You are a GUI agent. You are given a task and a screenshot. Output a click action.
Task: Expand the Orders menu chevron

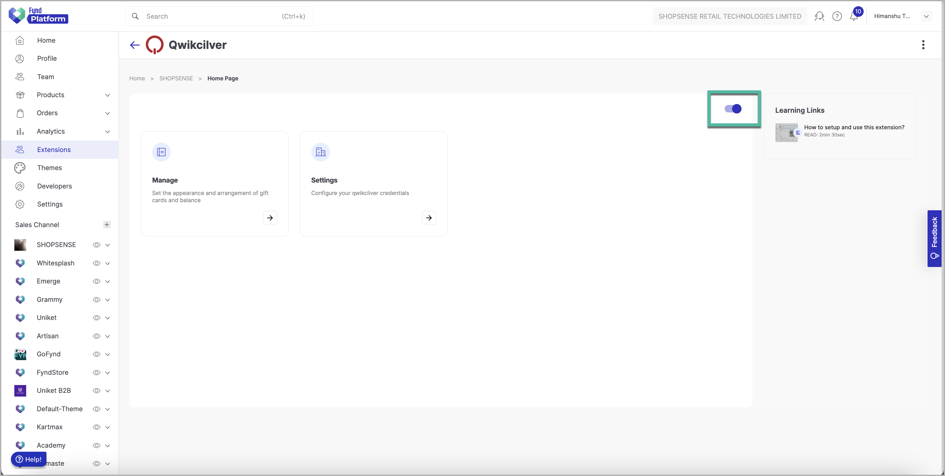pyautogui.click(x=108, y=113)
